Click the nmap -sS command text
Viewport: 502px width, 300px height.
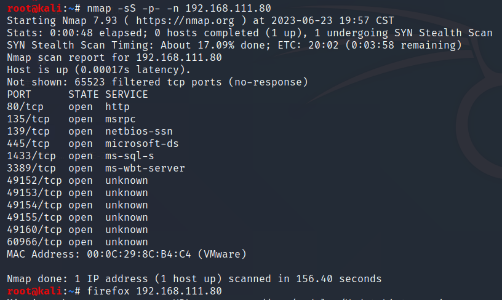(x=179, y=8)
